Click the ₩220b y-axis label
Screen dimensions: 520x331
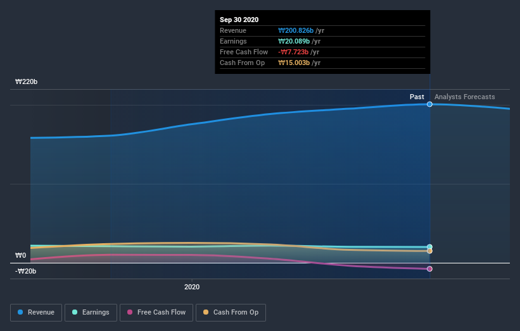click(26, 81)
